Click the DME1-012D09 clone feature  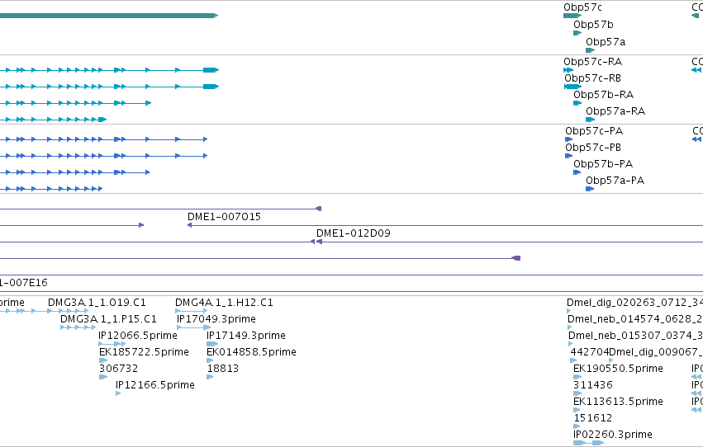coord(510,242)
